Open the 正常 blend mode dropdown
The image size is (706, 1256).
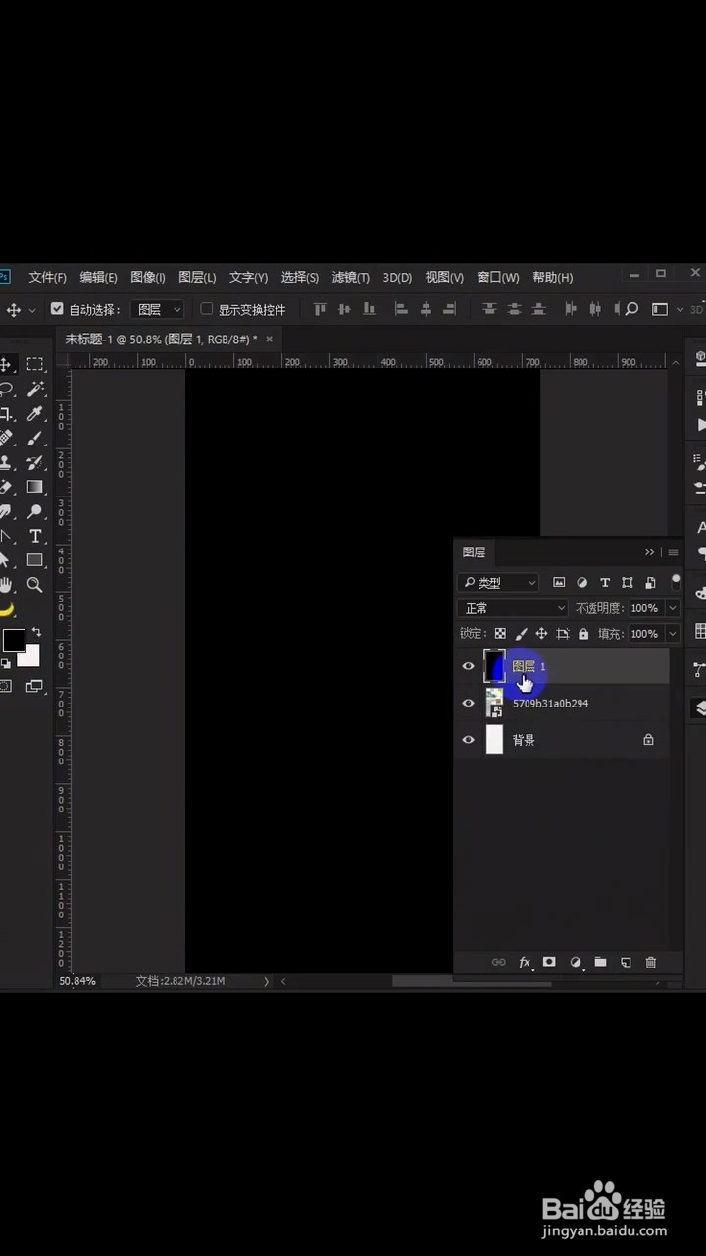[513, 608]
